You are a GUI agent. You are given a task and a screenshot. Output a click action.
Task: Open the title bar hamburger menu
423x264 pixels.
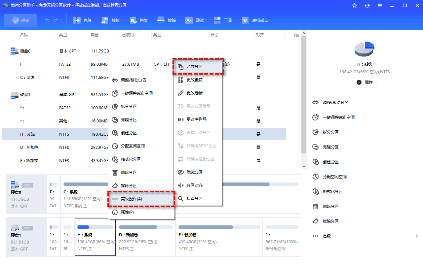point(380,6)
